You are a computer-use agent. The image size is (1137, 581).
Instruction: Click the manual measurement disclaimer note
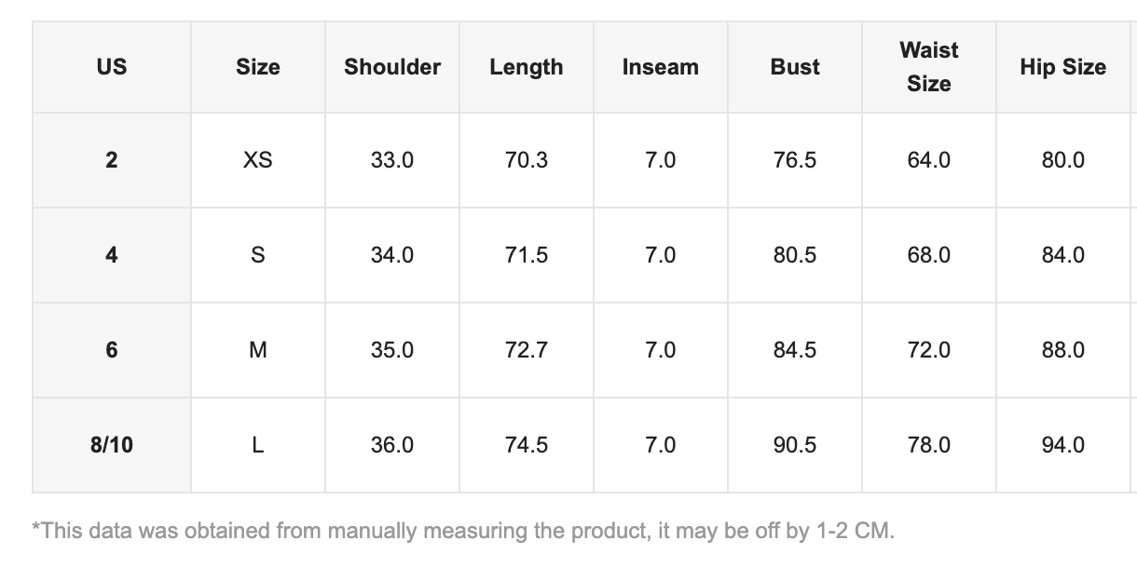click(463, 532)
